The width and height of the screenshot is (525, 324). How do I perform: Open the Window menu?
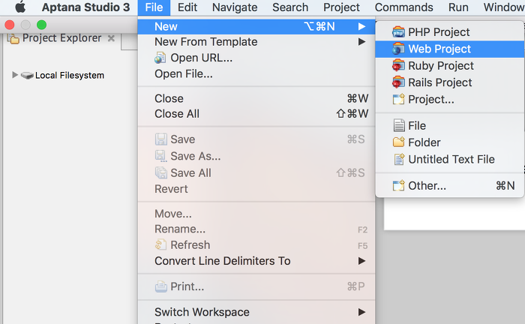click(503, 7)
